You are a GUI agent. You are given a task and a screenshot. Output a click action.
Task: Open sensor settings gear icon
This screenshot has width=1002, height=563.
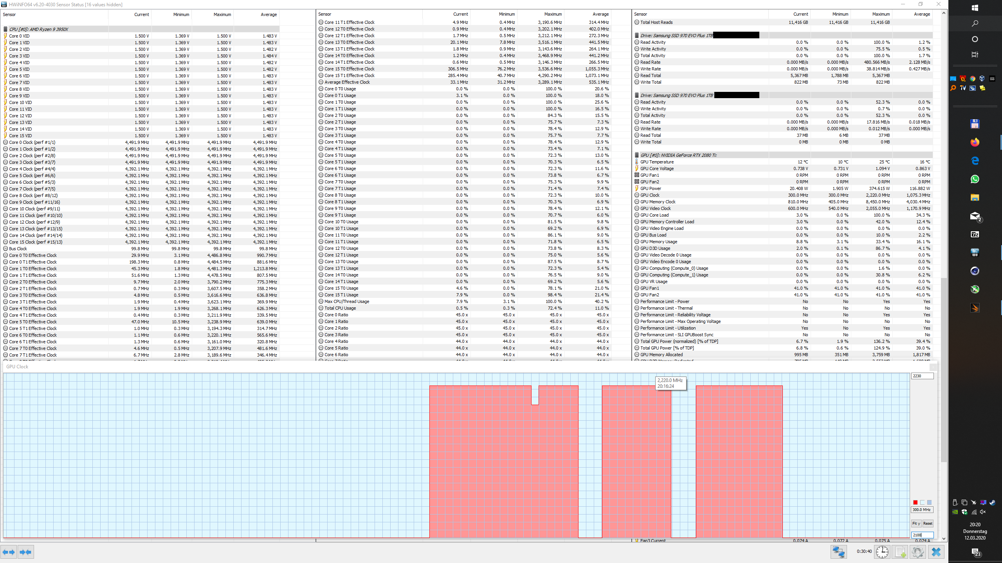click(x=918, y=552)
